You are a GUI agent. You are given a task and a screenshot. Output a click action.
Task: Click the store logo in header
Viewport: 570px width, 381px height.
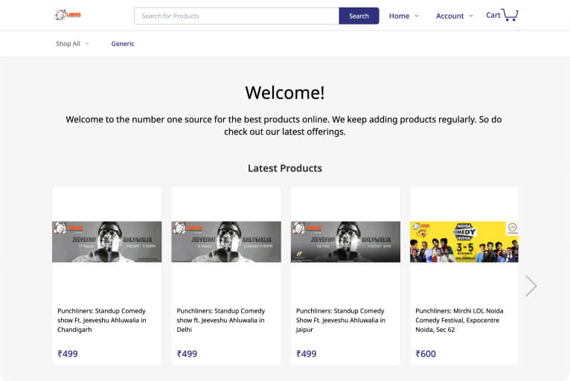(68, 15)
